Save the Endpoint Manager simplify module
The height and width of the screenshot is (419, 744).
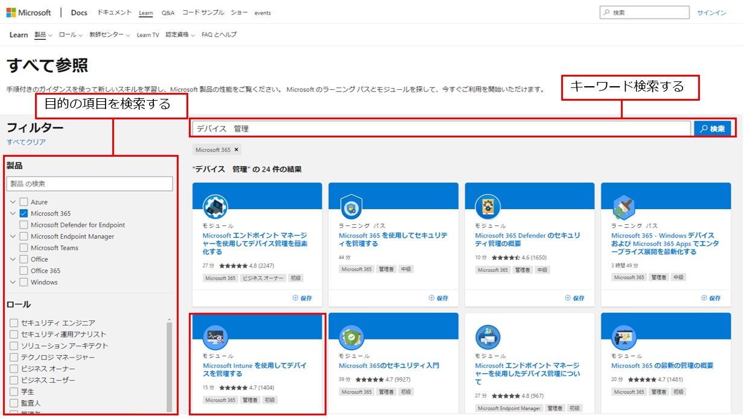pyautogui.click(x=302, y=298)
